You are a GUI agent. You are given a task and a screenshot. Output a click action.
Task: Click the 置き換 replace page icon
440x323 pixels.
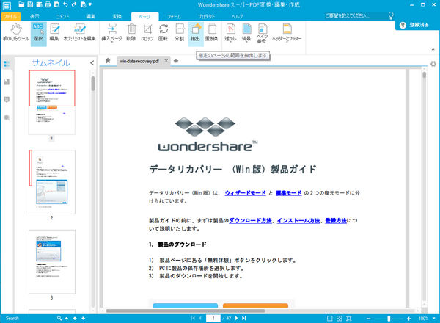pos(211,33)
